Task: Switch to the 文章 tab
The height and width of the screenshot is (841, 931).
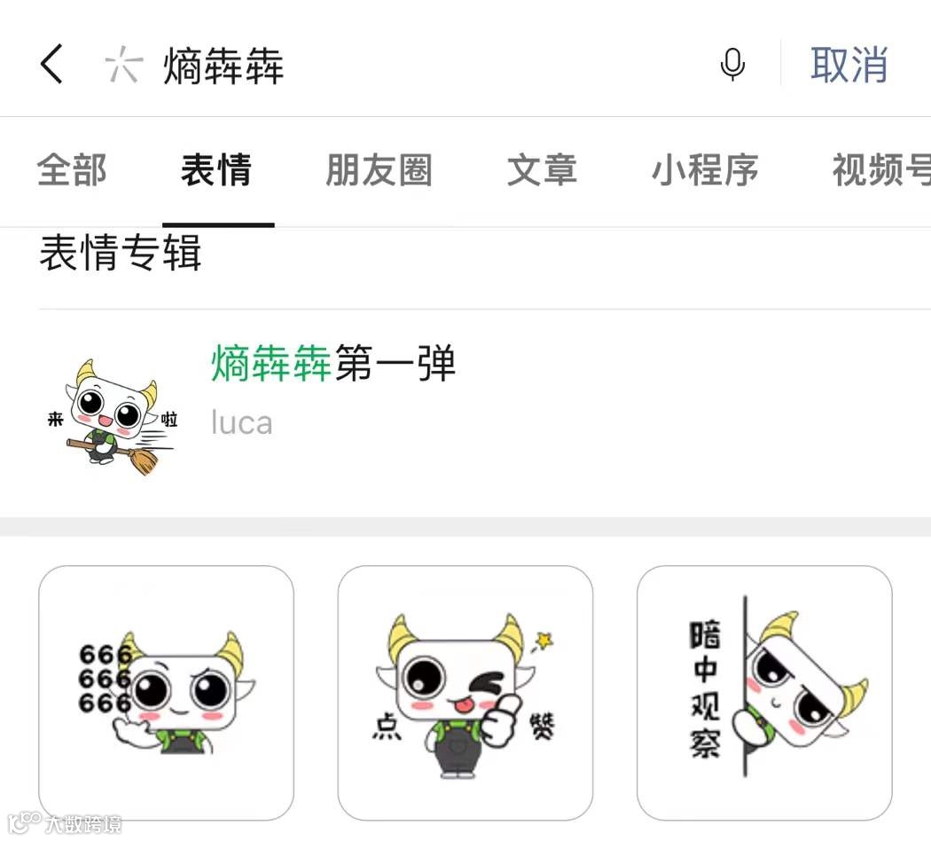Action: coord(542,169)
